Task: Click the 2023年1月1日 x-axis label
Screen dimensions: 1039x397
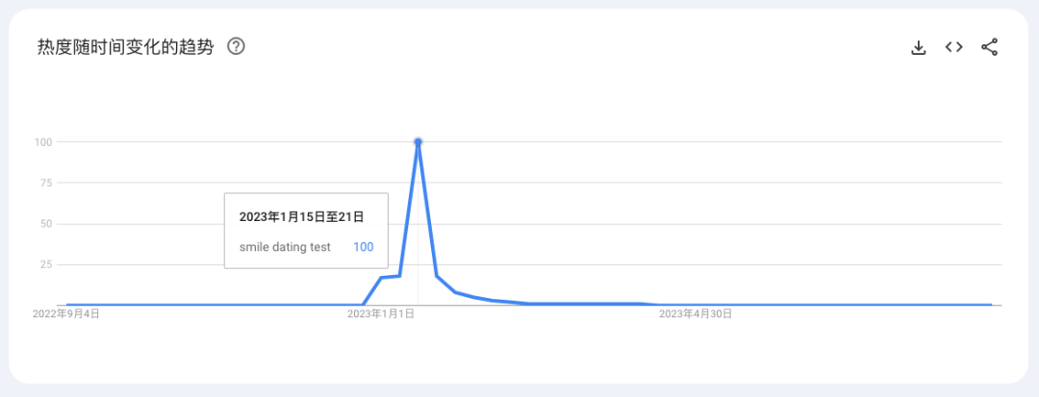Action: point(380,313)
